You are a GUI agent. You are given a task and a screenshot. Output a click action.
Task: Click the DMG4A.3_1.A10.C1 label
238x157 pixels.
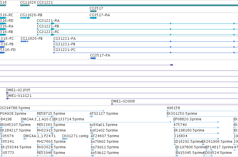37,119
